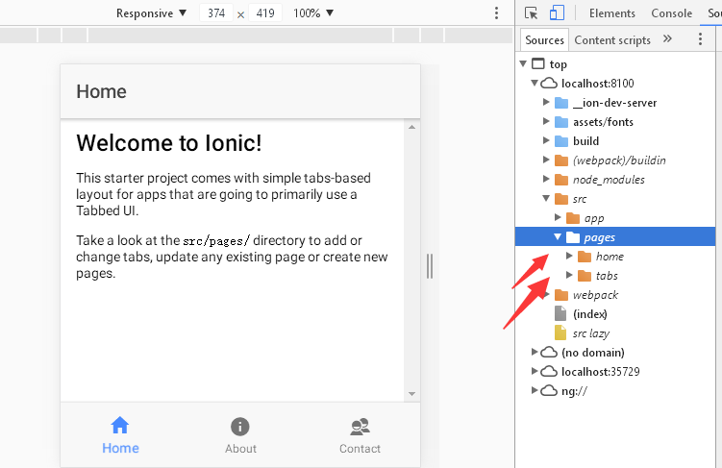This screenshot has height=468, width=722.
Task: Click the Welcome to Ionic! heading
Action: [169, 142]
